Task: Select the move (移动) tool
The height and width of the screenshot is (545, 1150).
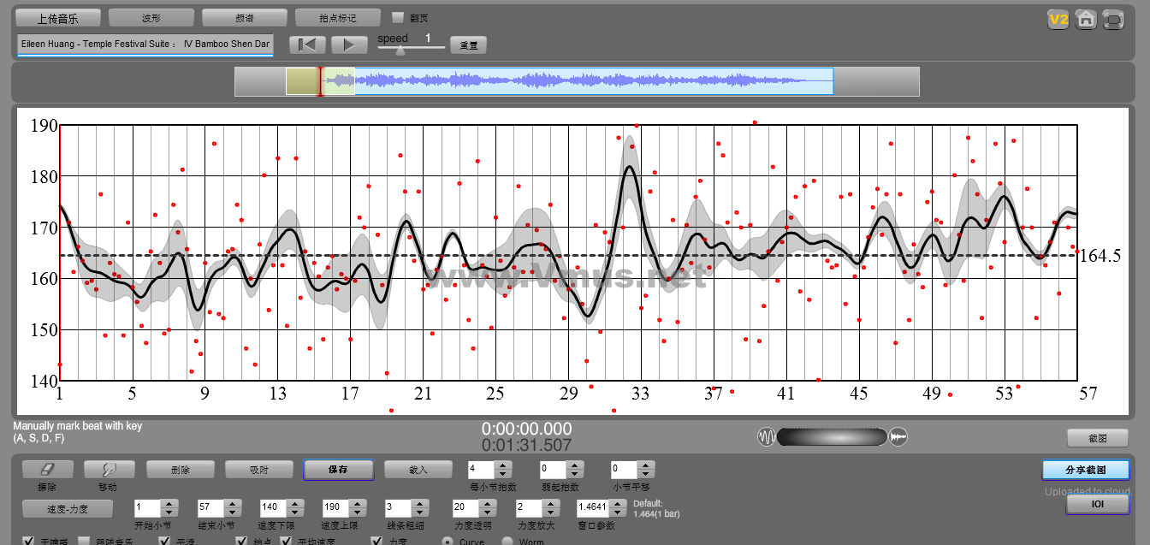Action: (x=109, y=470)
